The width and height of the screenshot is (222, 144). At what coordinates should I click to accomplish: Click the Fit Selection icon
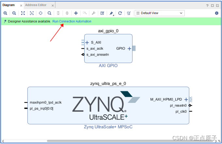(x=32, y=13)
